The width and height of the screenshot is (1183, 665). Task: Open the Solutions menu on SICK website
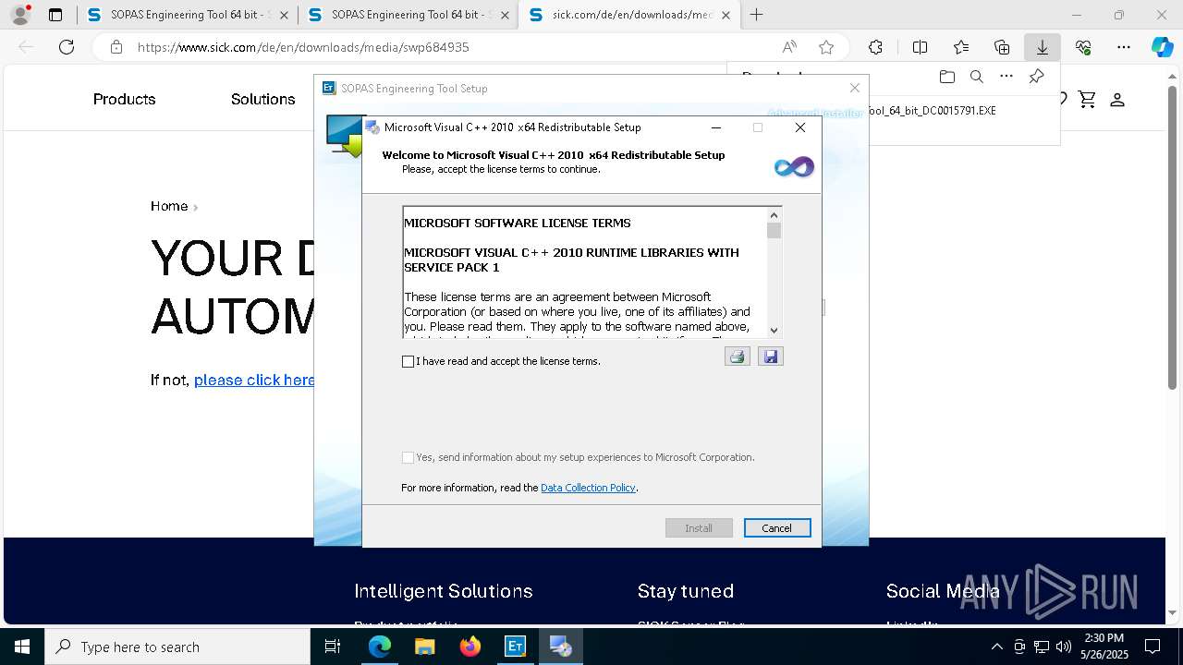[x=263, y=99]
